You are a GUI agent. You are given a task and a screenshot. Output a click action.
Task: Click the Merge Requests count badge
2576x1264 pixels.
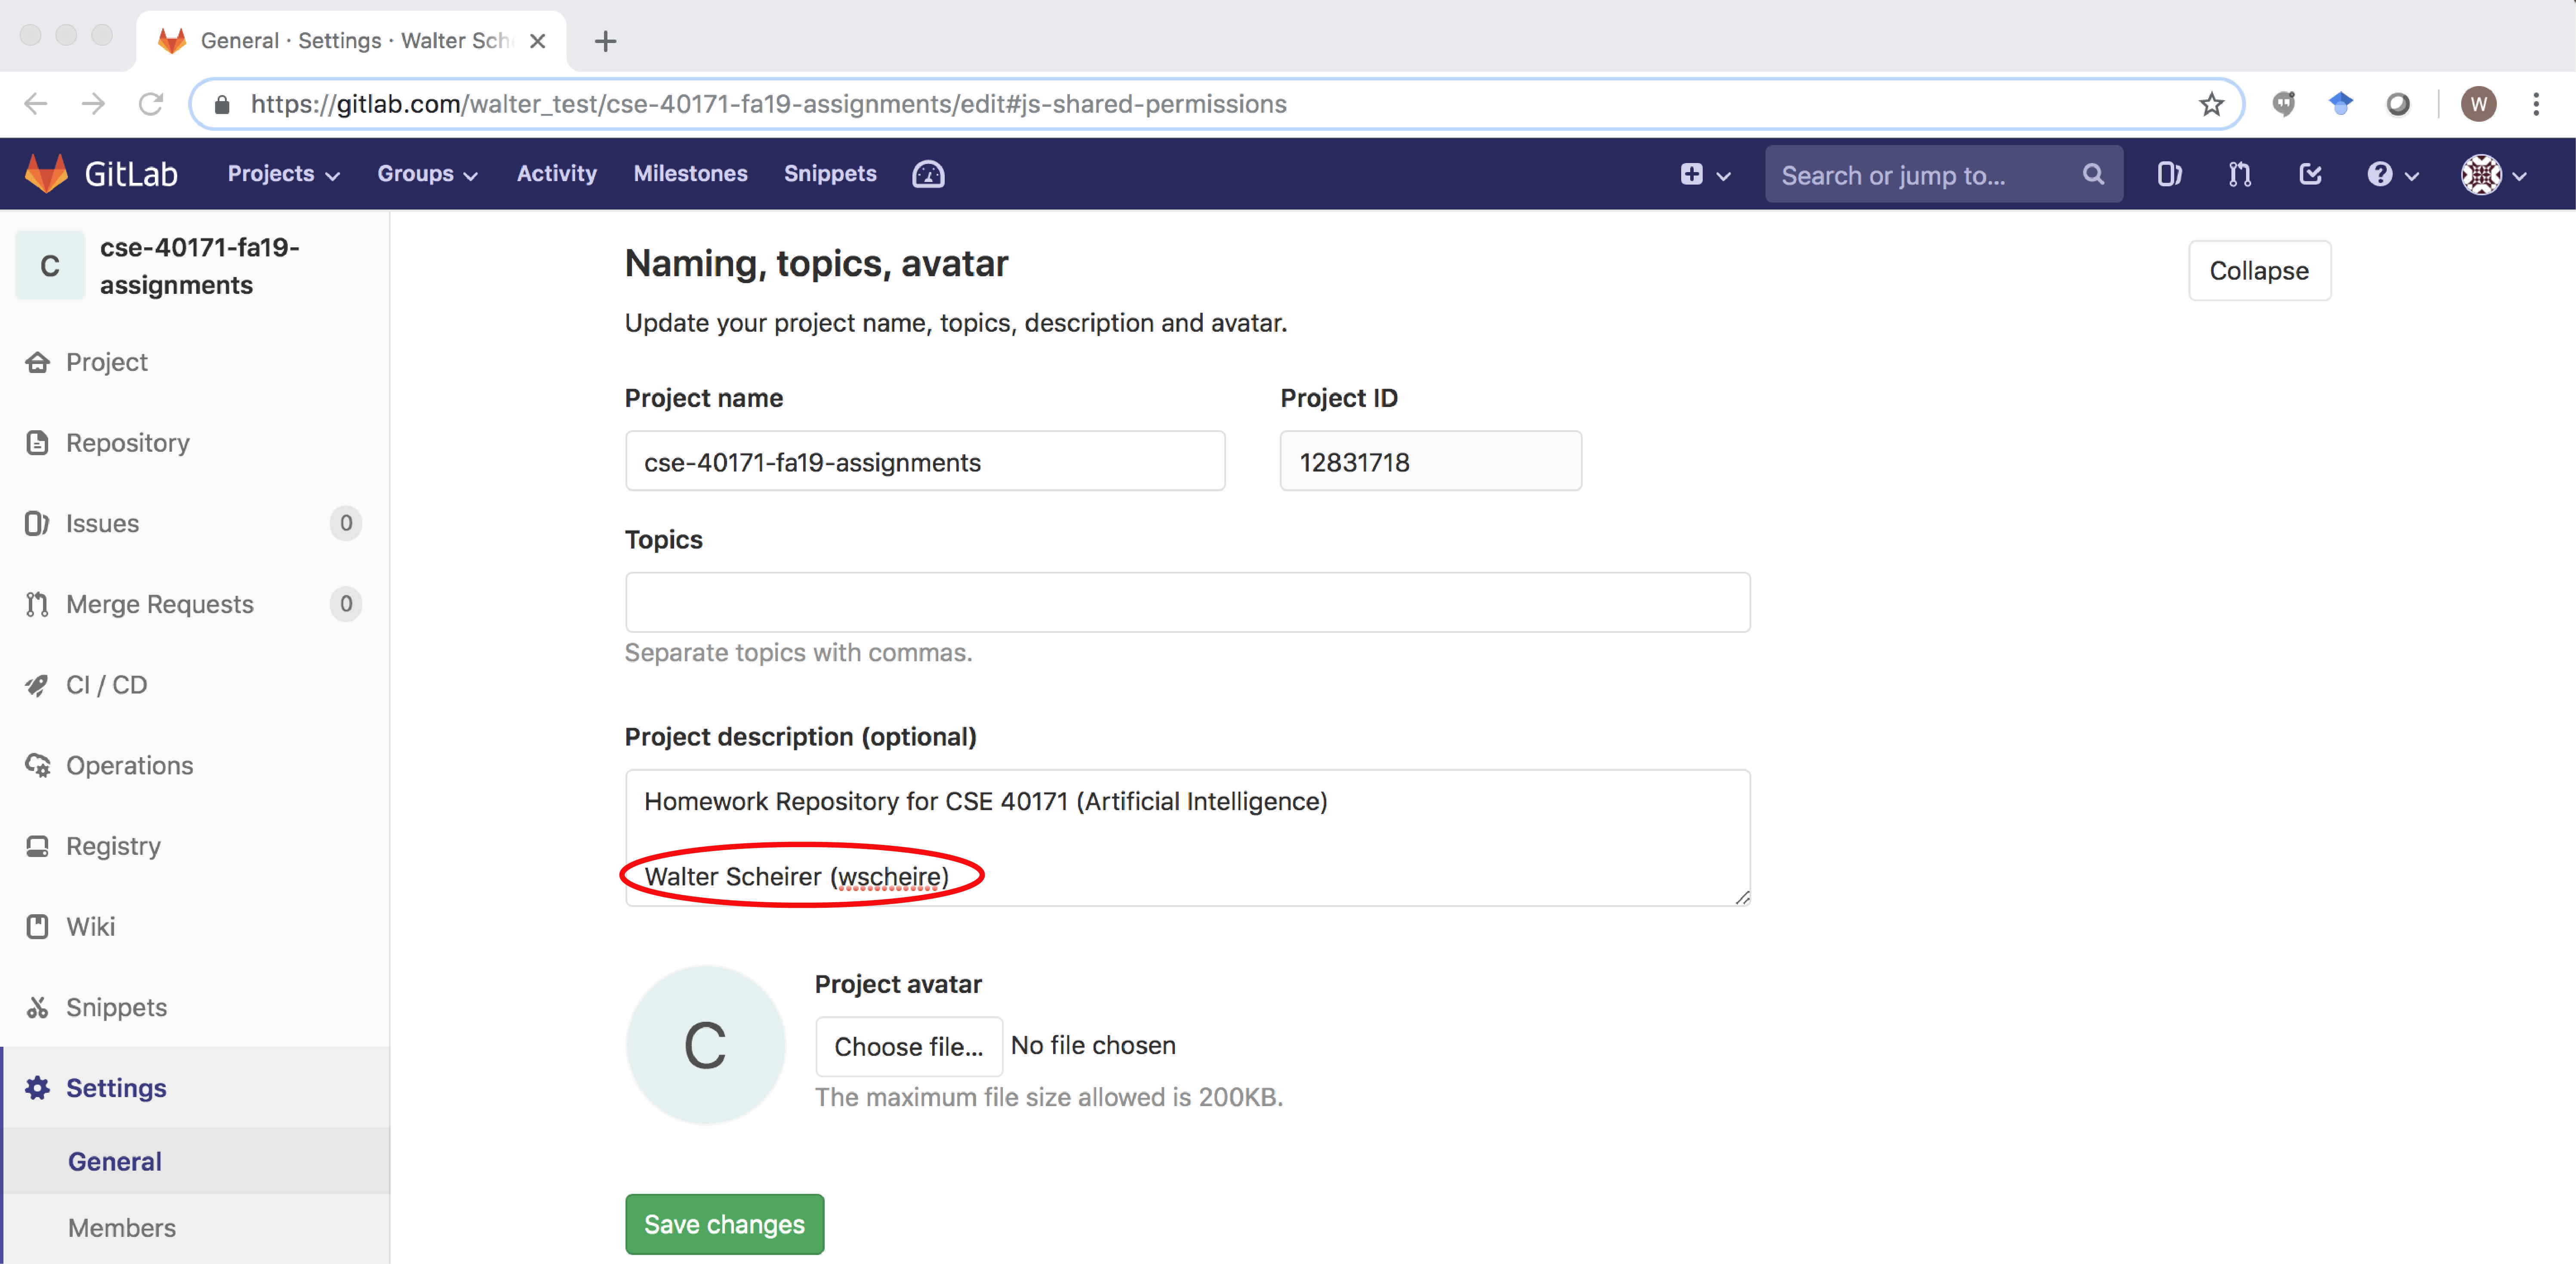346,604
